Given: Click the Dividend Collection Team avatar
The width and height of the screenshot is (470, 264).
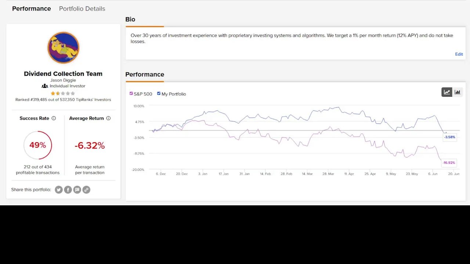Looking at the screenshot, I should click(63, 48).
